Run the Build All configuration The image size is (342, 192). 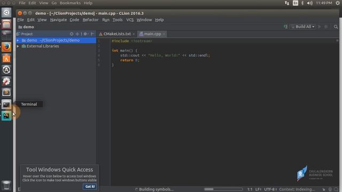[320, 27]
